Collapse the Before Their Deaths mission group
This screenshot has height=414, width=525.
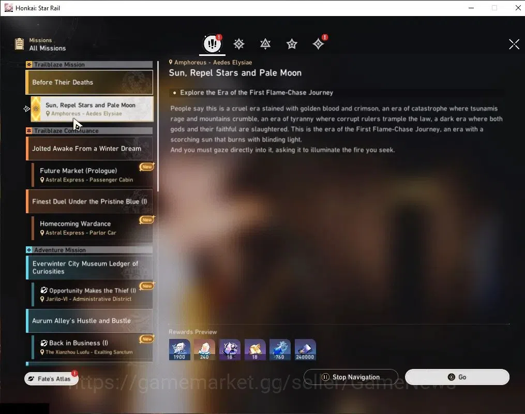pos(89,82)
